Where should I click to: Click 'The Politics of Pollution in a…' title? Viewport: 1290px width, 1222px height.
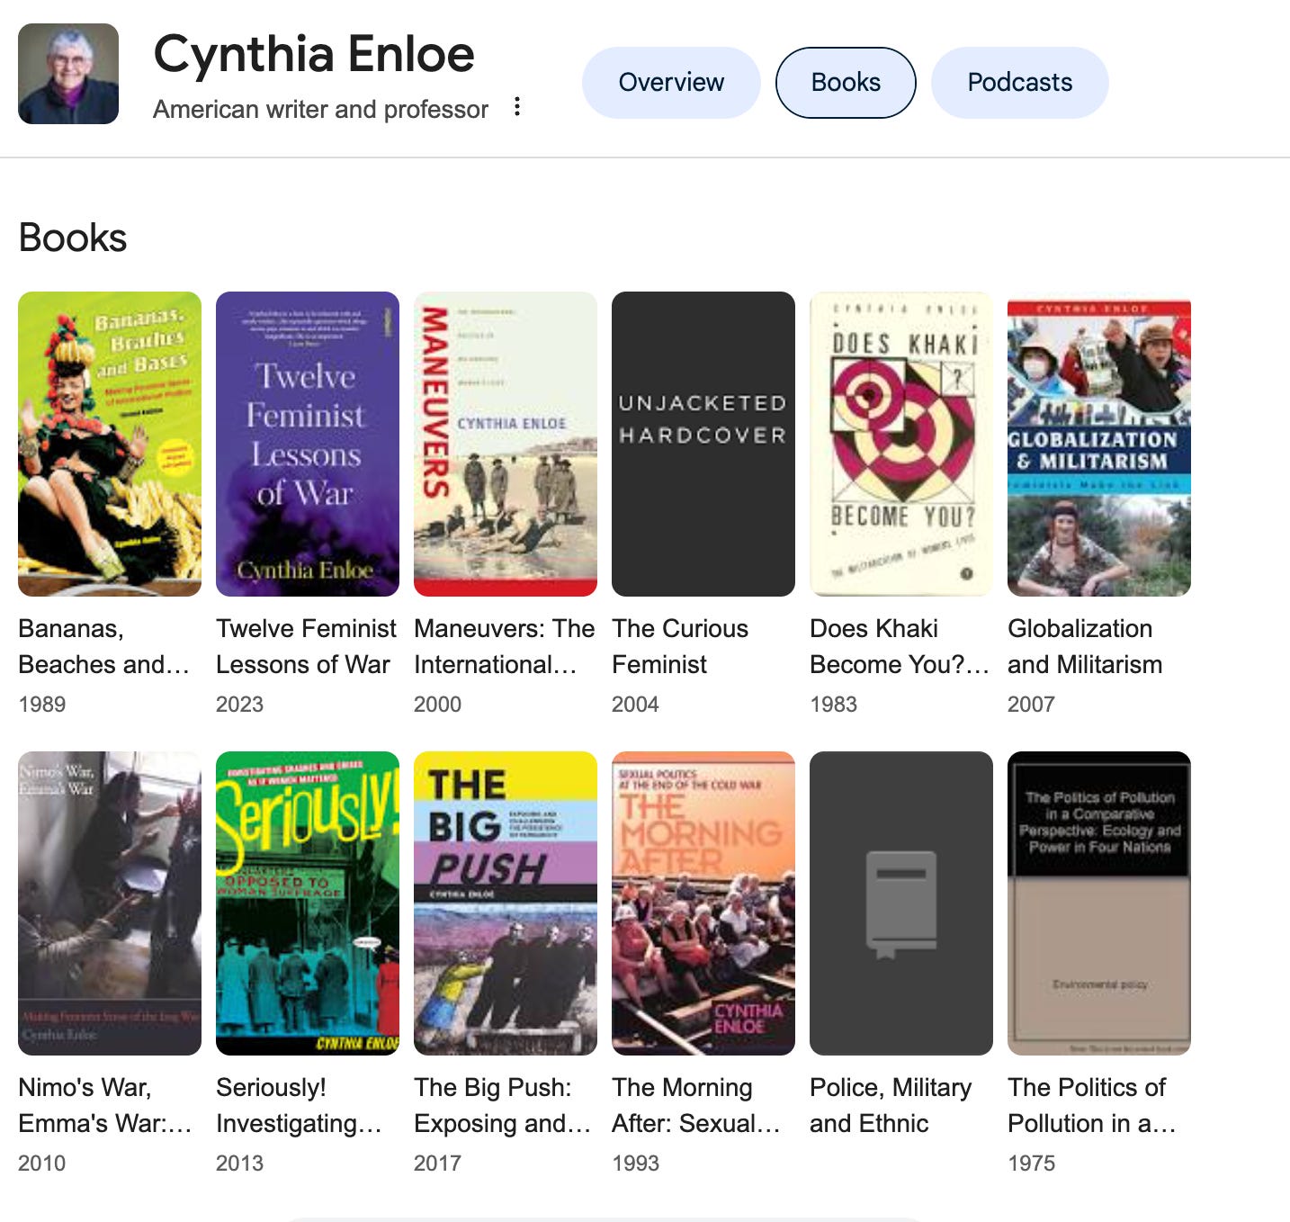(1092, 1105)
